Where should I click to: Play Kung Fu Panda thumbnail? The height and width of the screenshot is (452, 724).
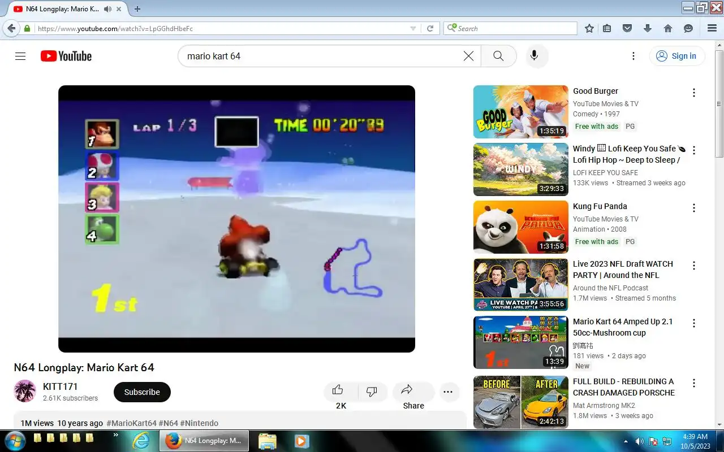[x=521, y=227]
